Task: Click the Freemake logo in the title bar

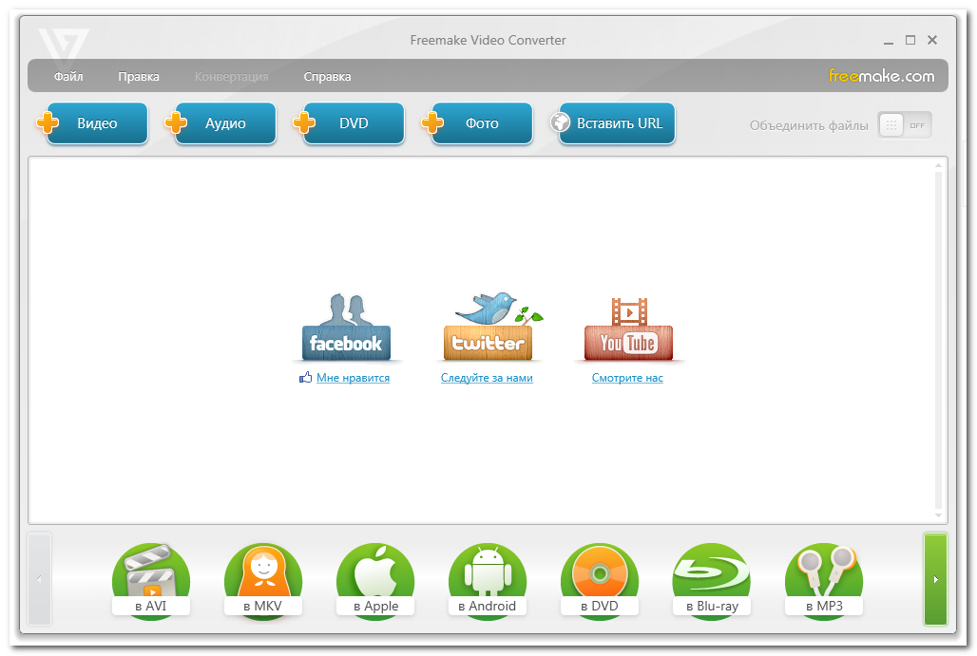Action: coord(63,47)
